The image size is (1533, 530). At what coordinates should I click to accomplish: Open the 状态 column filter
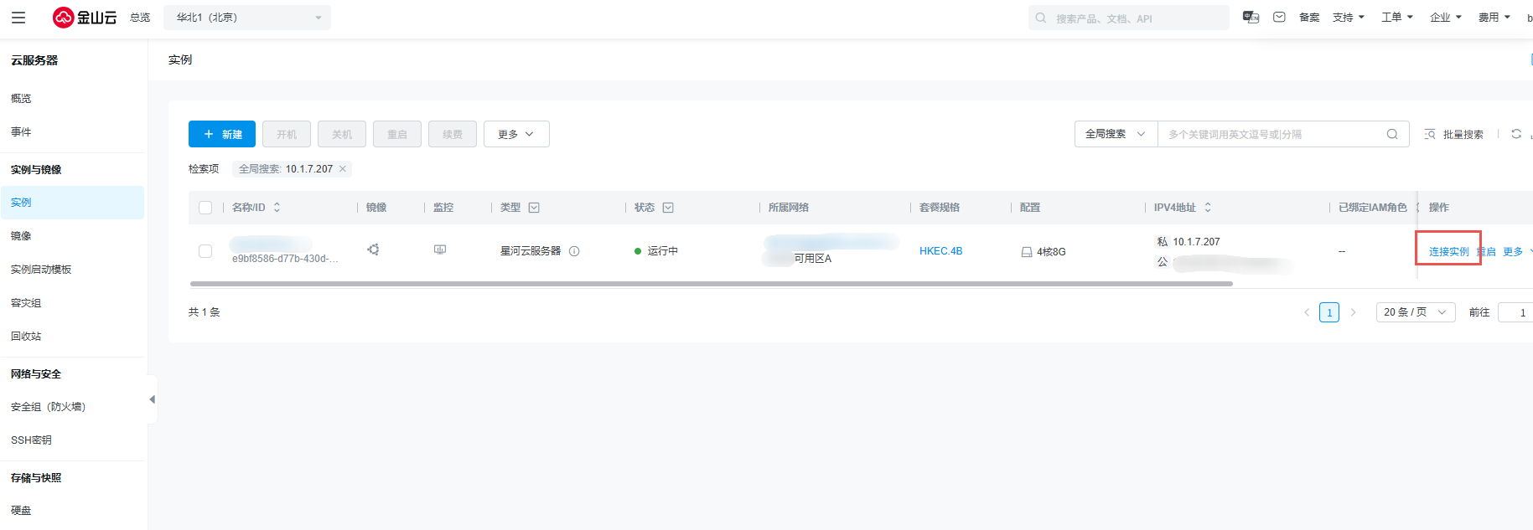pos(668,208)
